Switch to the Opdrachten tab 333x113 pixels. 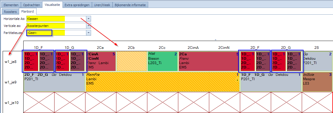click(x=32, y=5)
